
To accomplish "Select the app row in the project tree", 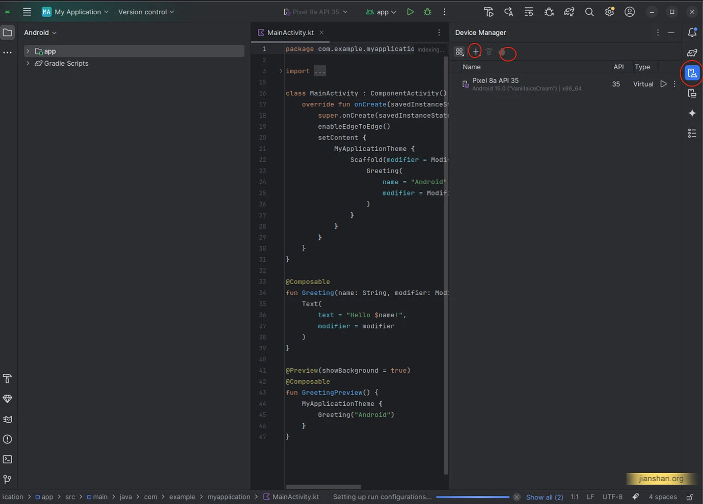I will click(x=134, y=51).
